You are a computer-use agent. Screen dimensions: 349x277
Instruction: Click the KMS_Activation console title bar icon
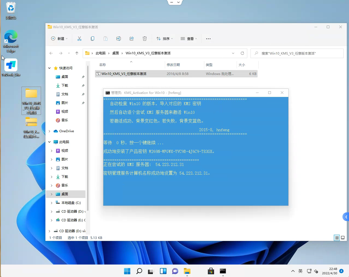108,93
